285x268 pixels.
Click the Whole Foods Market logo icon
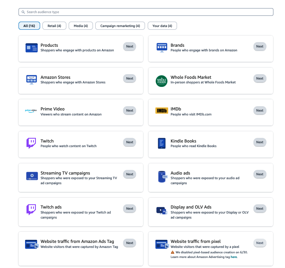(x=161, y=81)
